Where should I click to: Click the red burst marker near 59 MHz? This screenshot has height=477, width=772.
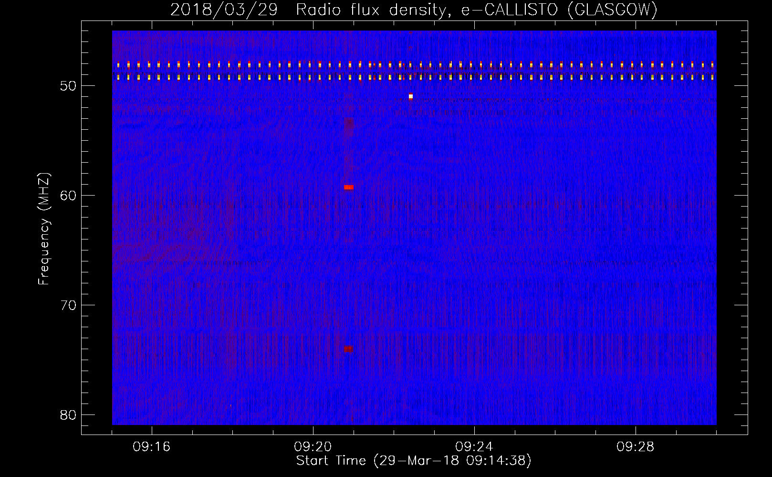tap(349, 187)
